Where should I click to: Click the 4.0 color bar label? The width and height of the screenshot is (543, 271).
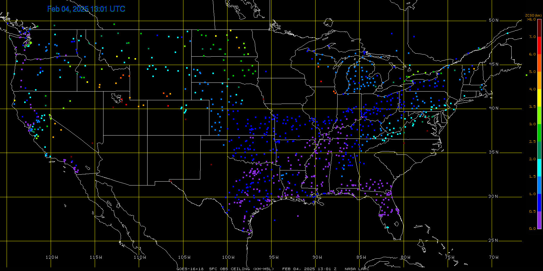[x=532, y=89]
